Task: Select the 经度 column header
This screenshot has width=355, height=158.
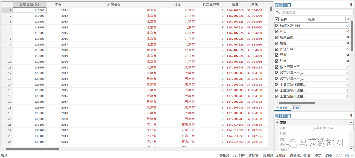Action: coord(235,5)
